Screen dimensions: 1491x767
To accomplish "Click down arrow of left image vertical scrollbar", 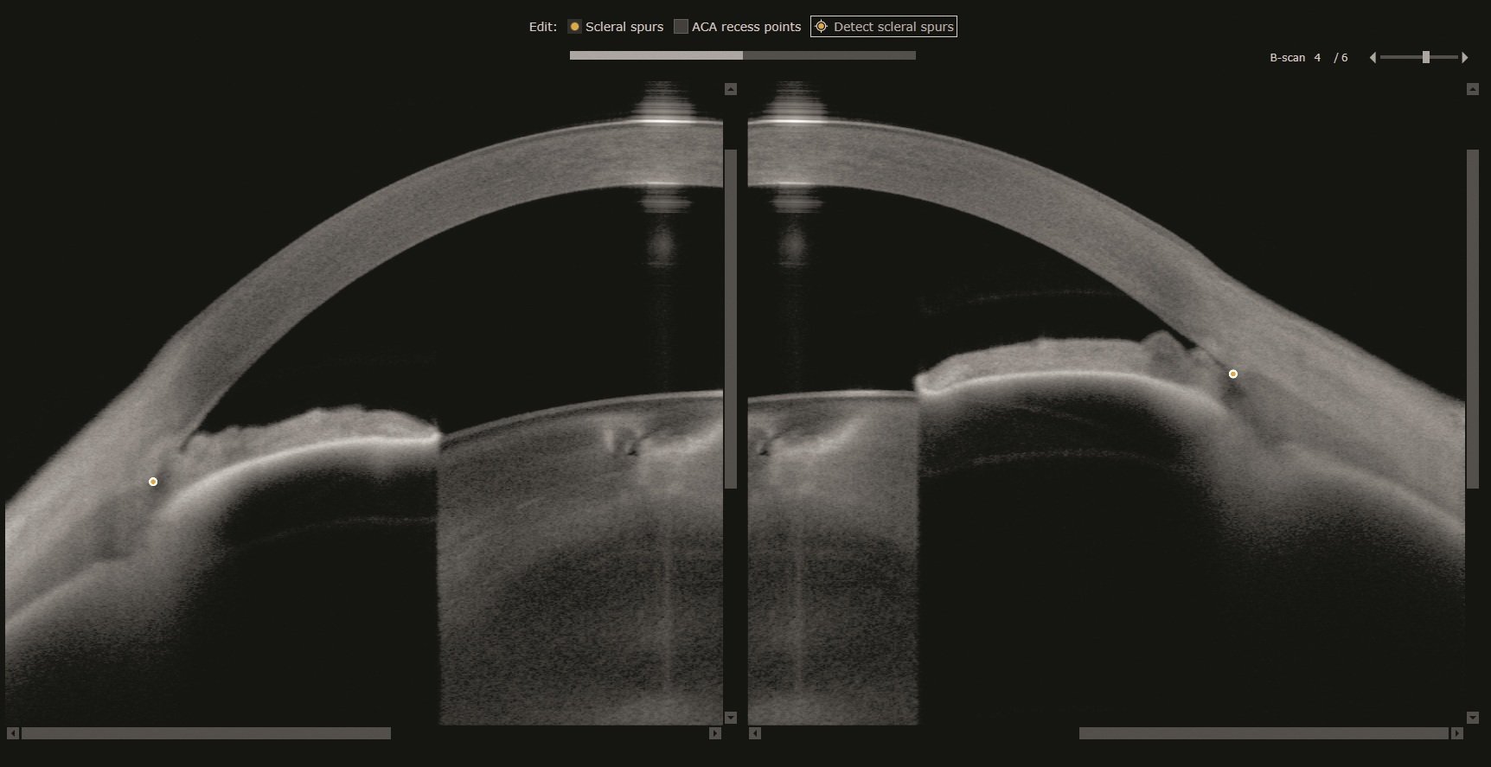I will pyautogui.click(x=731, y=718).
